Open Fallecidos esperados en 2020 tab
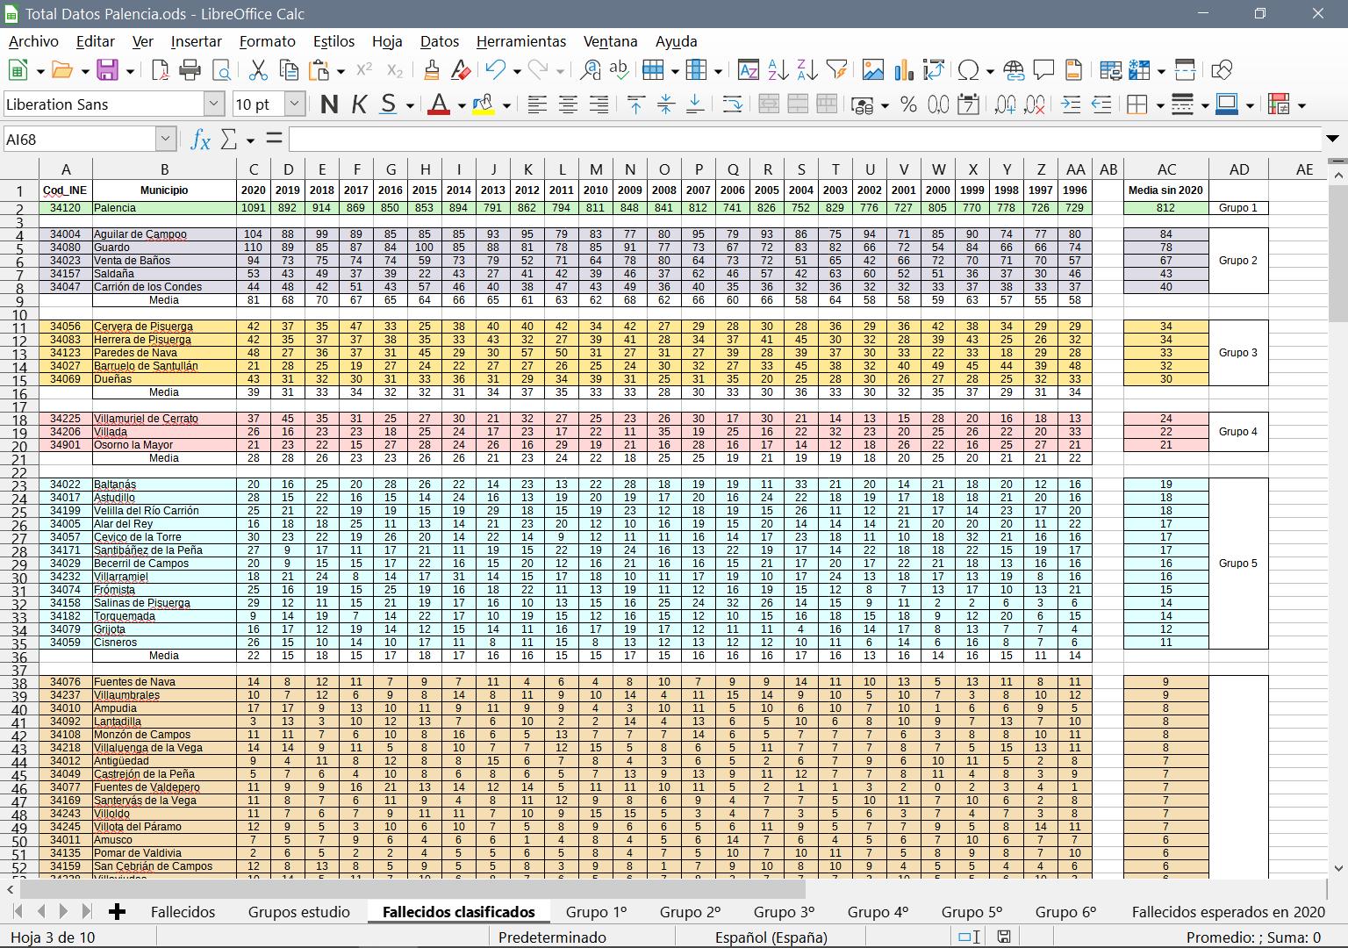Screen dimensions: 1348x948 tap(1229, 912)
